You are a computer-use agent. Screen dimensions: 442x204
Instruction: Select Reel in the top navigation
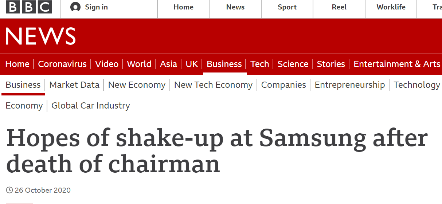(339, 7)
